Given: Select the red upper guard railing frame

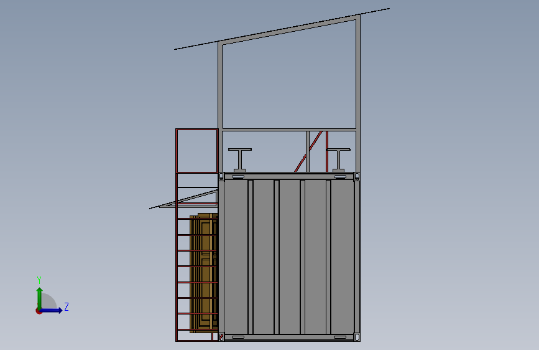Looking at the screenshot, I should 196,151.
